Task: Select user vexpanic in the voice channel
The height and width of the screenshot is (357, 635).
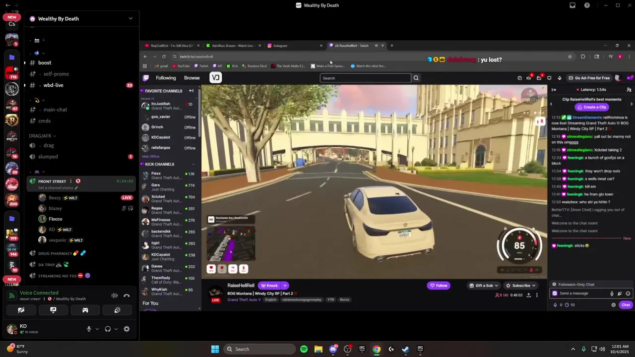Action: pos(58,240)
